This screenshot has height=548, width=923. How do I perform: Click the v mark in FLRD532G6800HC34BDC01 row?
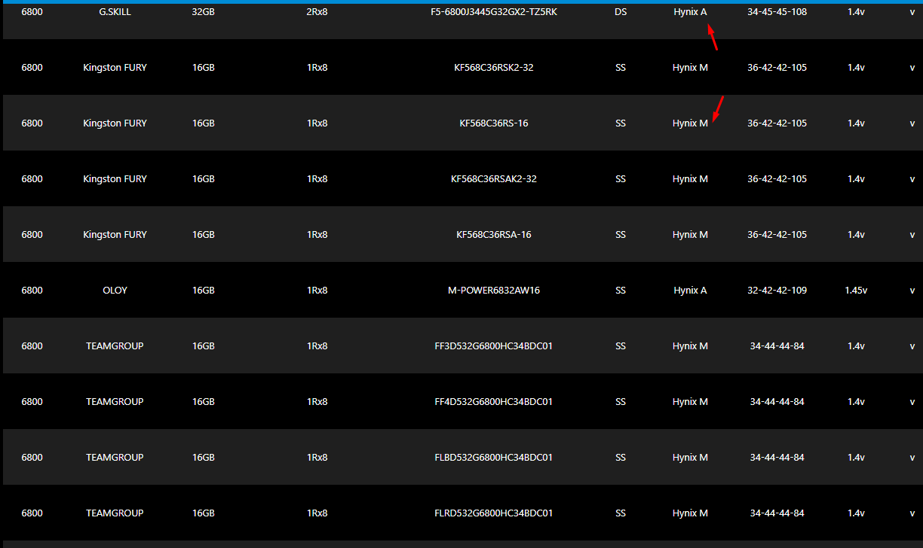[912, 513]
